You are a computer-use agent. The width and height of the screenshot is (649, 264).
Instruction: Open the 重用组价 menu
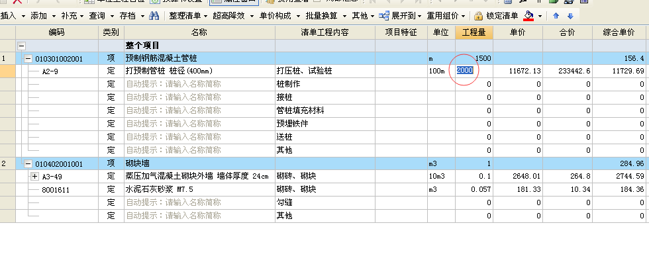coord(446,16)
